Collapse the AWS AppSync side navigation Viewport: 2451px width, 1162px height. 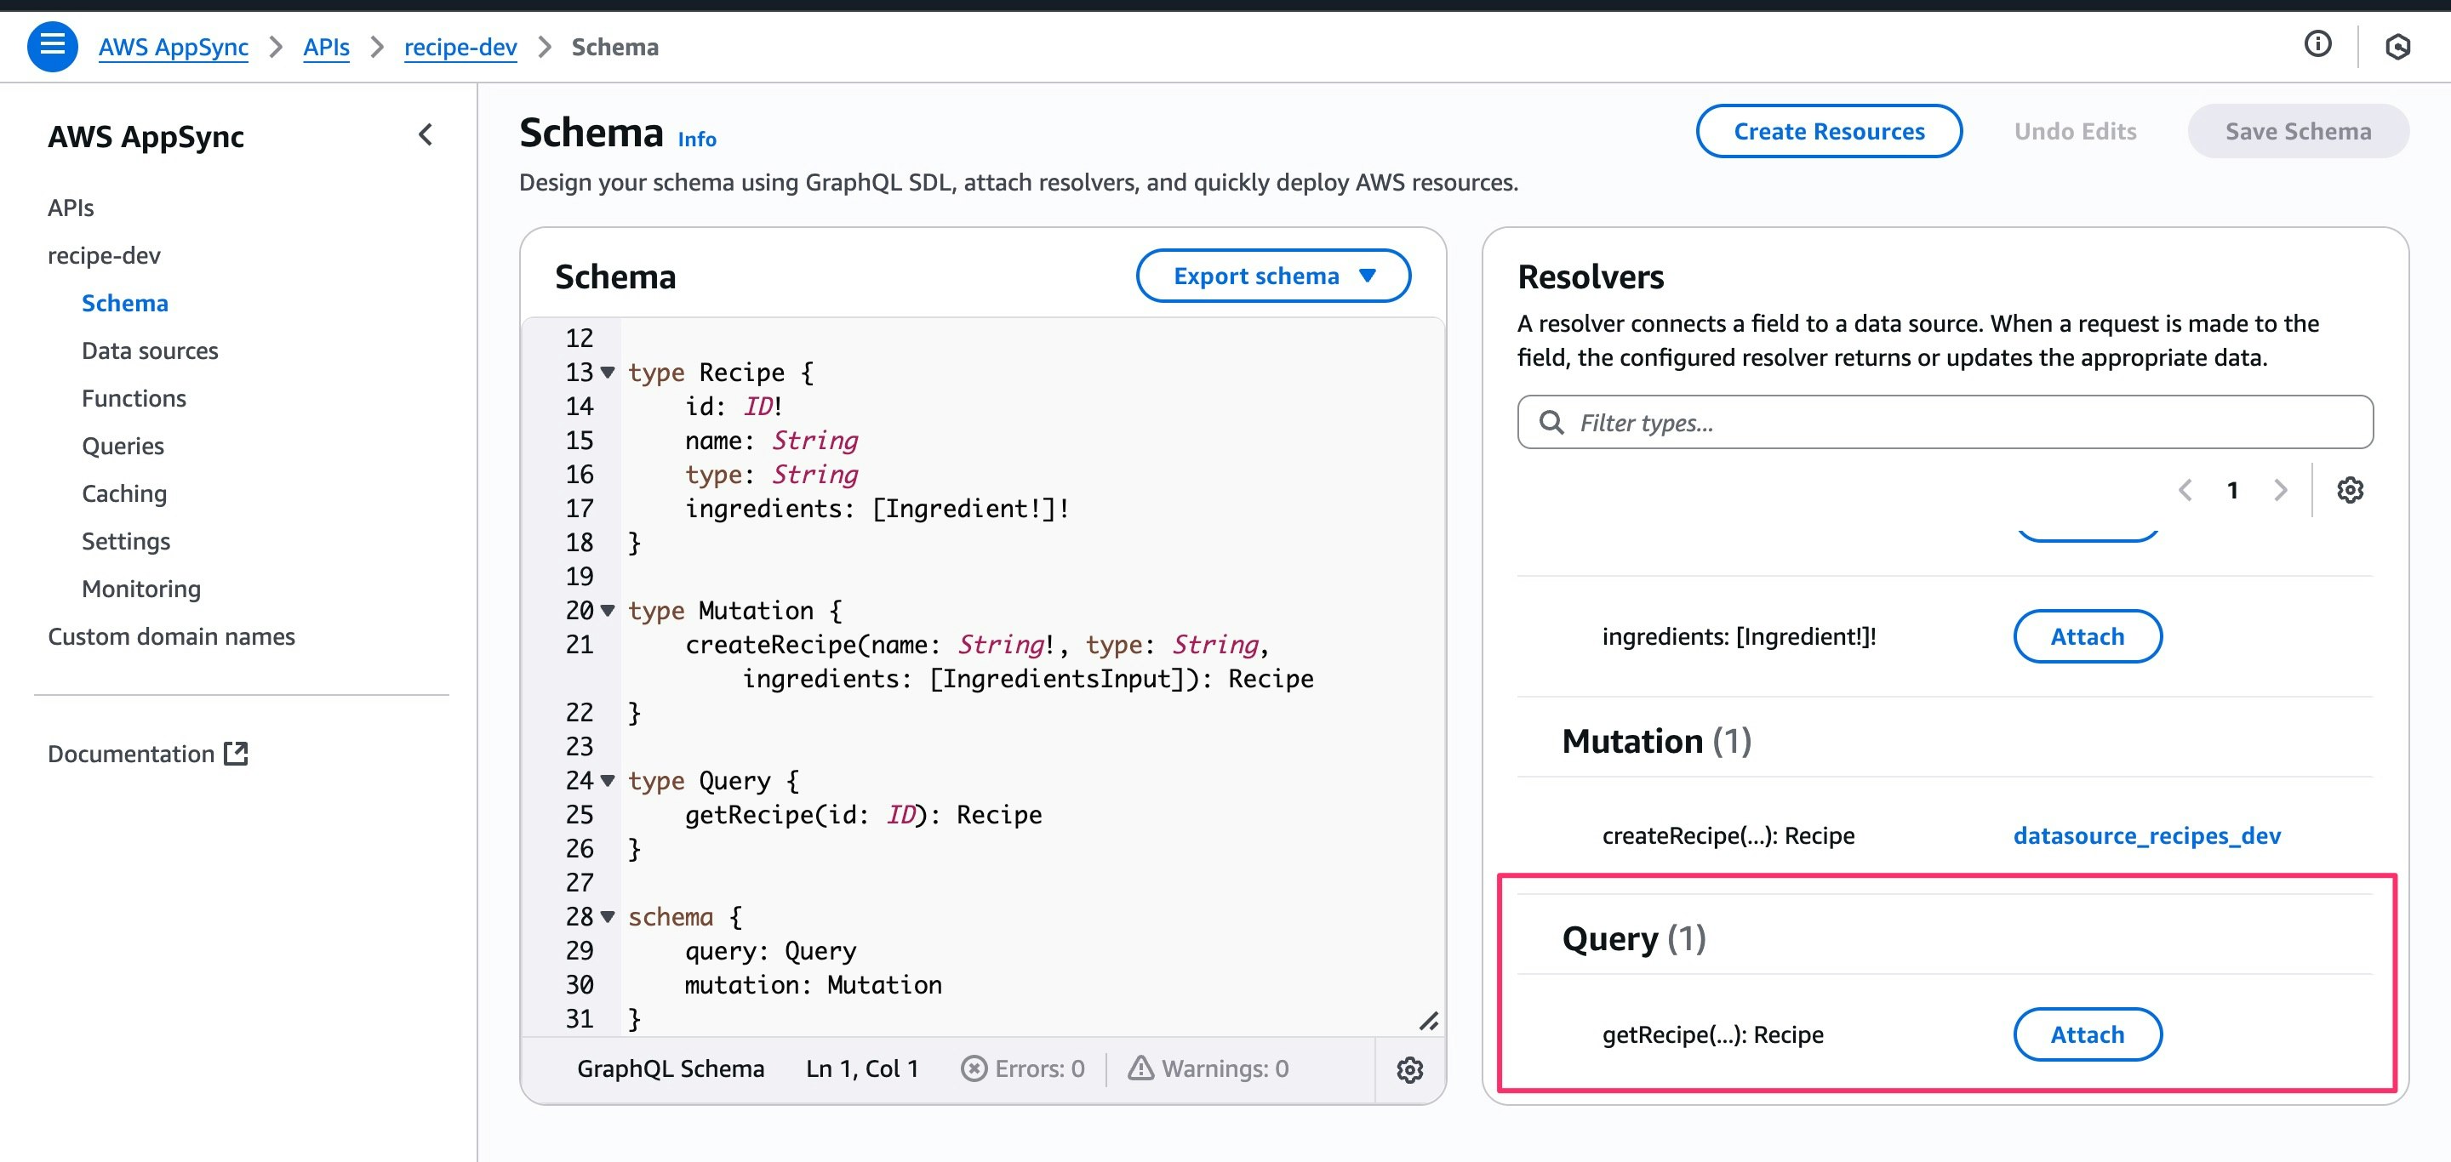click(426, 135)
